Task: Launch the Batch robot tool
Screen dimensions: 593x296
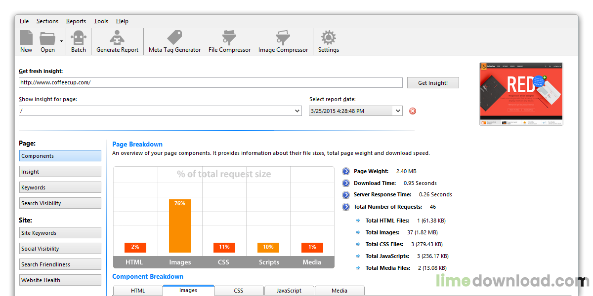Action: [78, 38]
